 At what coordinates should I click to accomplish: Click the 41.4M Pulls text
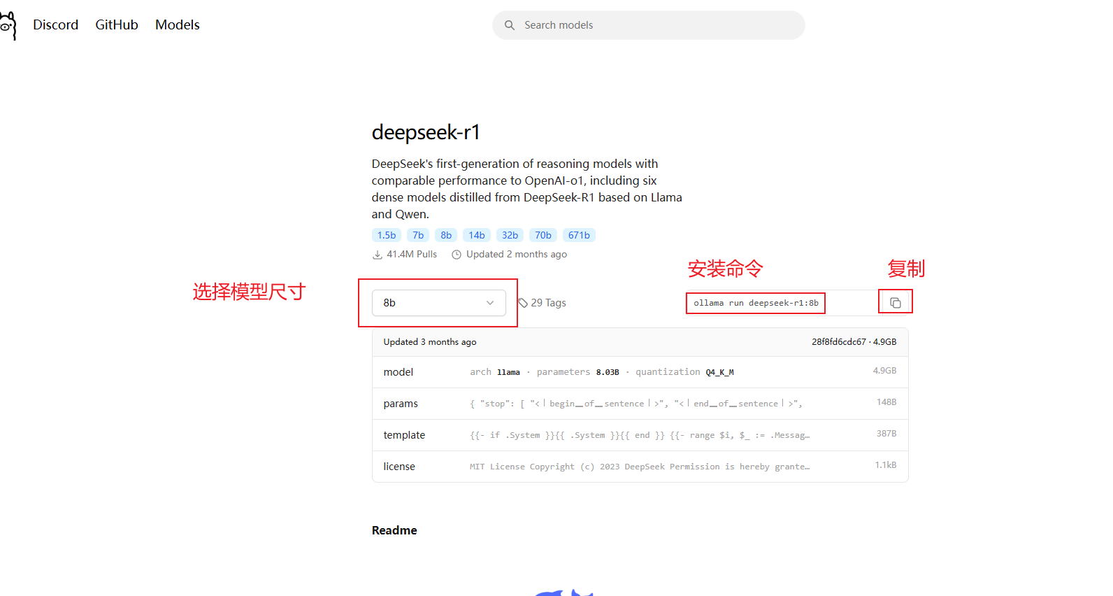(x=412, y=255)
